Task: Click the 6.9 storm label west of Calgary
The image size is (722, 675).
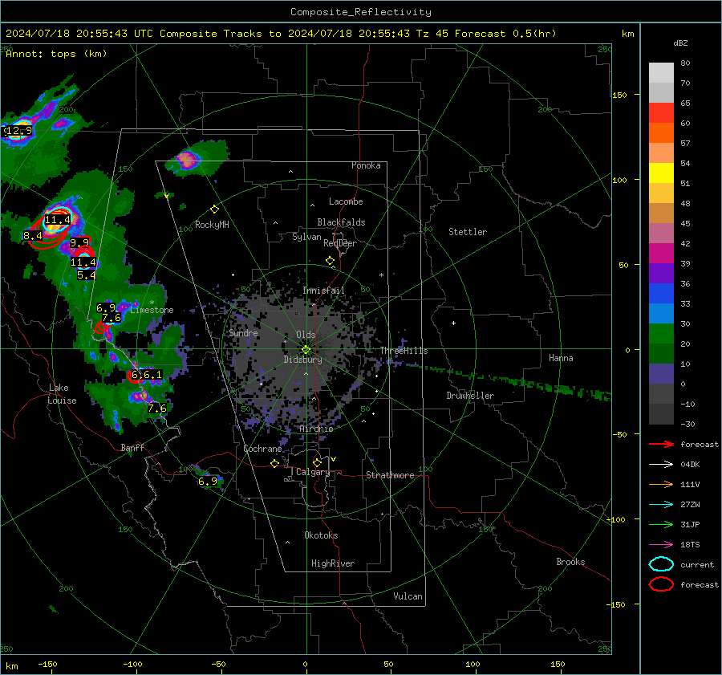Action: [x=208, y=482]
